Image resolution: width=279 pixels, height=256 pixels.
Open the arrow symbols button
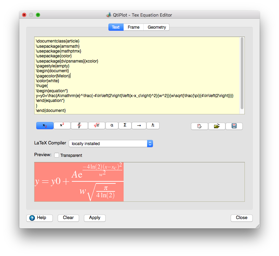click(139, 125)
